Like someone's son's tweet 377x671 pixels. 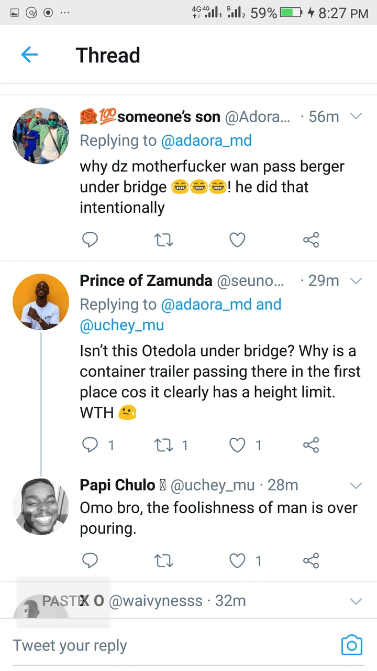pos(238,240)
